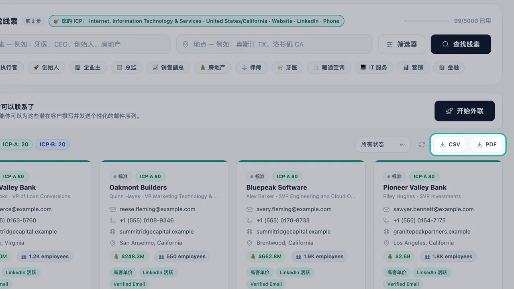
Task: Open the Bluepeak Software card title
Action: (x=277, y=188)
